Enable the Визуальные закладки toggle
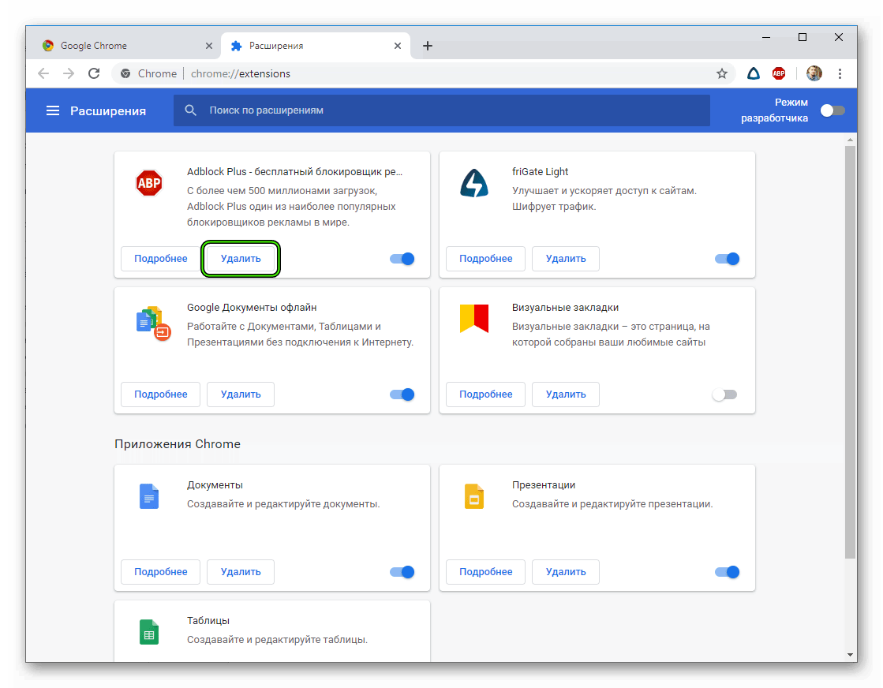This screenshot has height=688, width=883. tap(724, 394)
